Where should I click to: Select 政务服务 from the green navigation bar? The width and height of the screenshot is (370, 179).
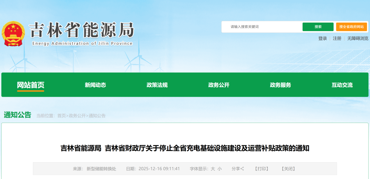[x=280, y=85]
